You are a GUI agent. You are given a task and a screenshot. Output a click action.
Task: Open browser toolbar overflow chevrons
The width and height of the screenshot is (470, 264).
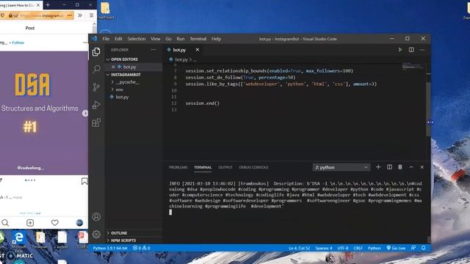pyautogui.click(x=80, y=15)
